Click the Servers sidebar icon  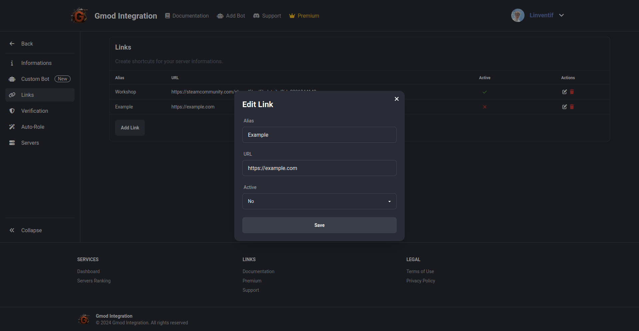tap(12, 143)
